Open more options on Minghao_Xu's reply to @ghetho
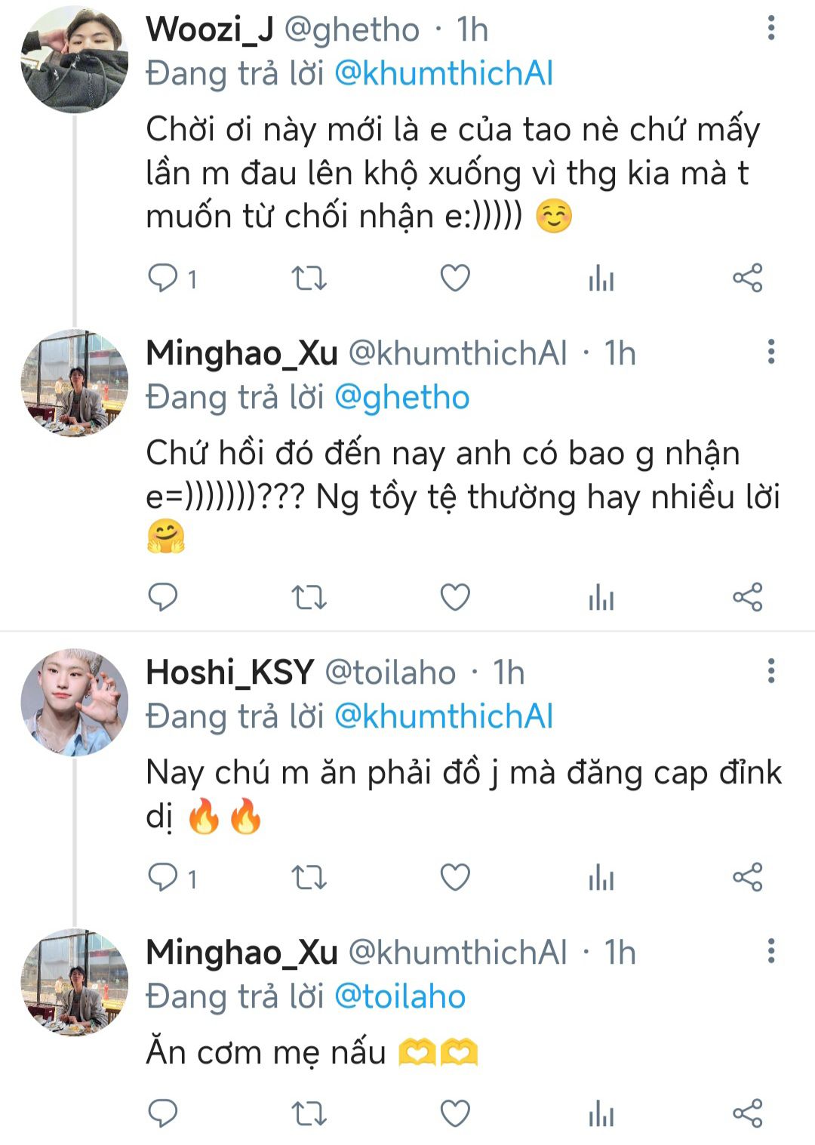The width and height of the screenshot is (815, 1145). coord(770,352)
